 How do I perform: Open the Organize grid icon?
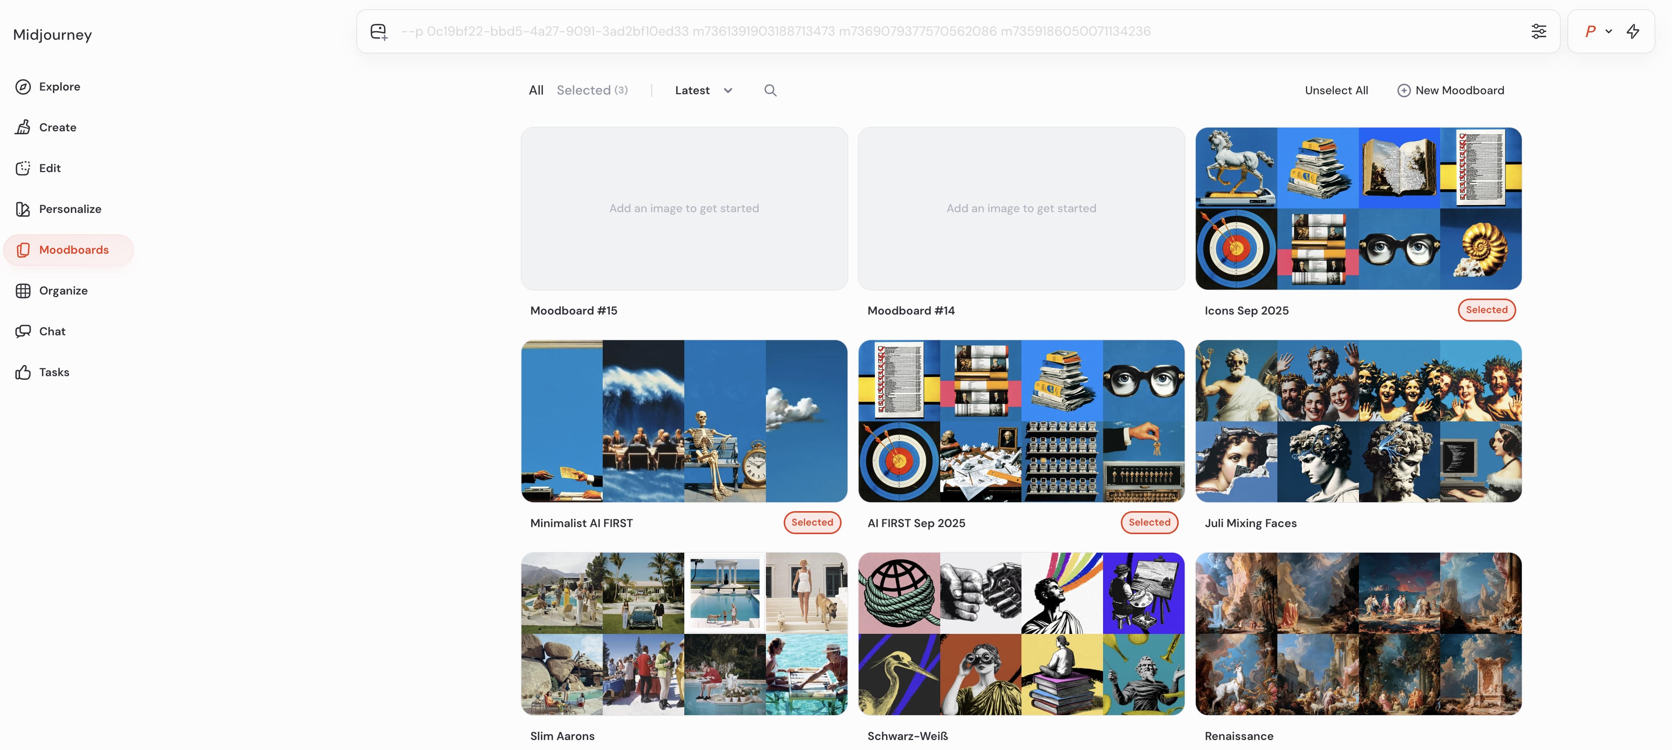(x=23, y=291)
